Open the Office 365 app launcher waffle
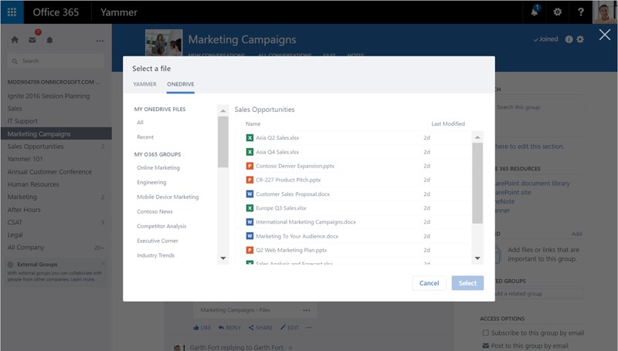 click(x=12, y=12)
